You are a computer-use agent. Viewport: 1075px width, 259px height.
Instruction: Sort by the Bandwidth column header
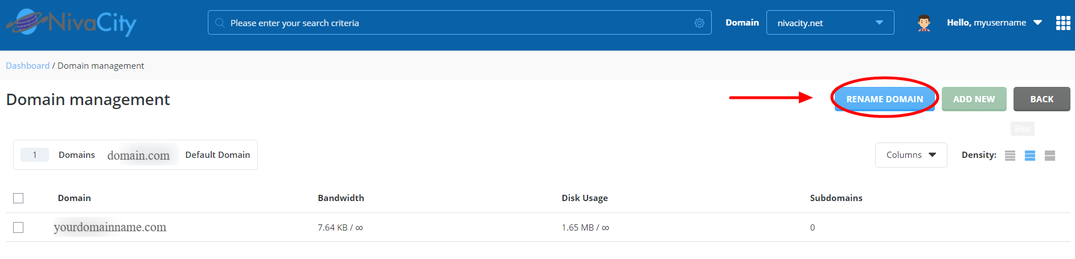(340, 198)
